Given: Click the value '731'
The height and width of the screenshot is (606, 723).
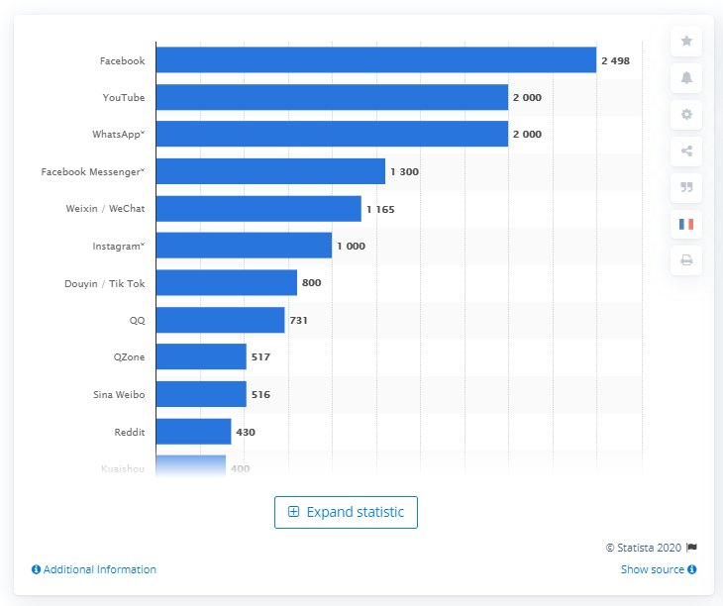Looking at the screenshot, I should pyautogui.click(x=299, y=320).
